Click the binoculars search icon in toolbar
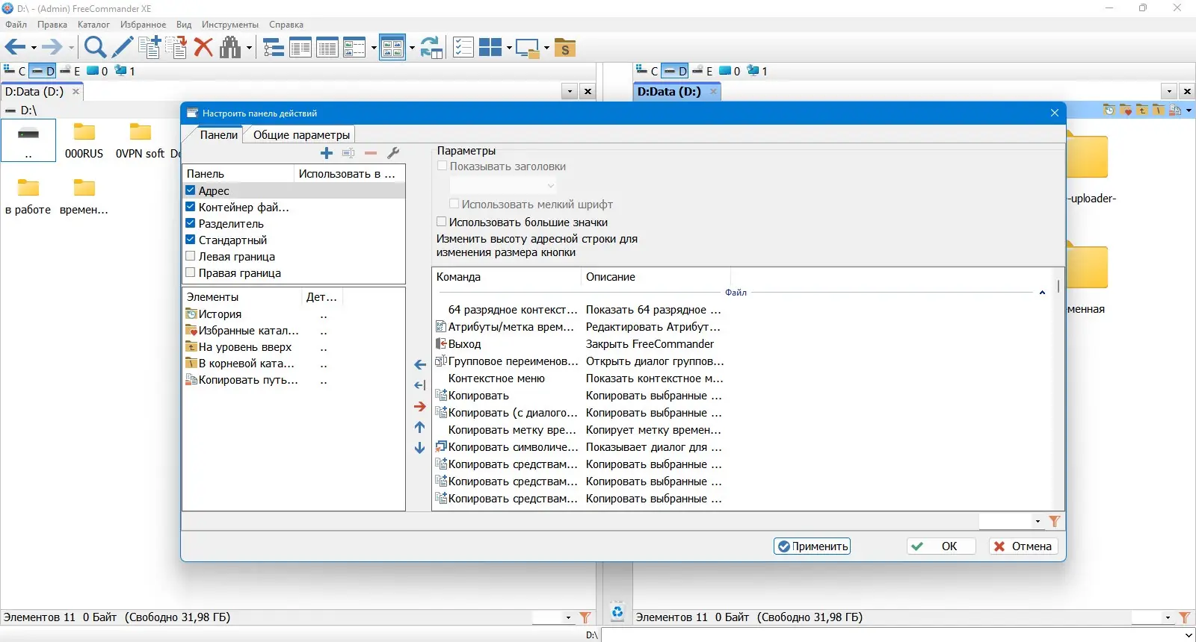This screenshot has height=642, width=1196. pos(230,48)
